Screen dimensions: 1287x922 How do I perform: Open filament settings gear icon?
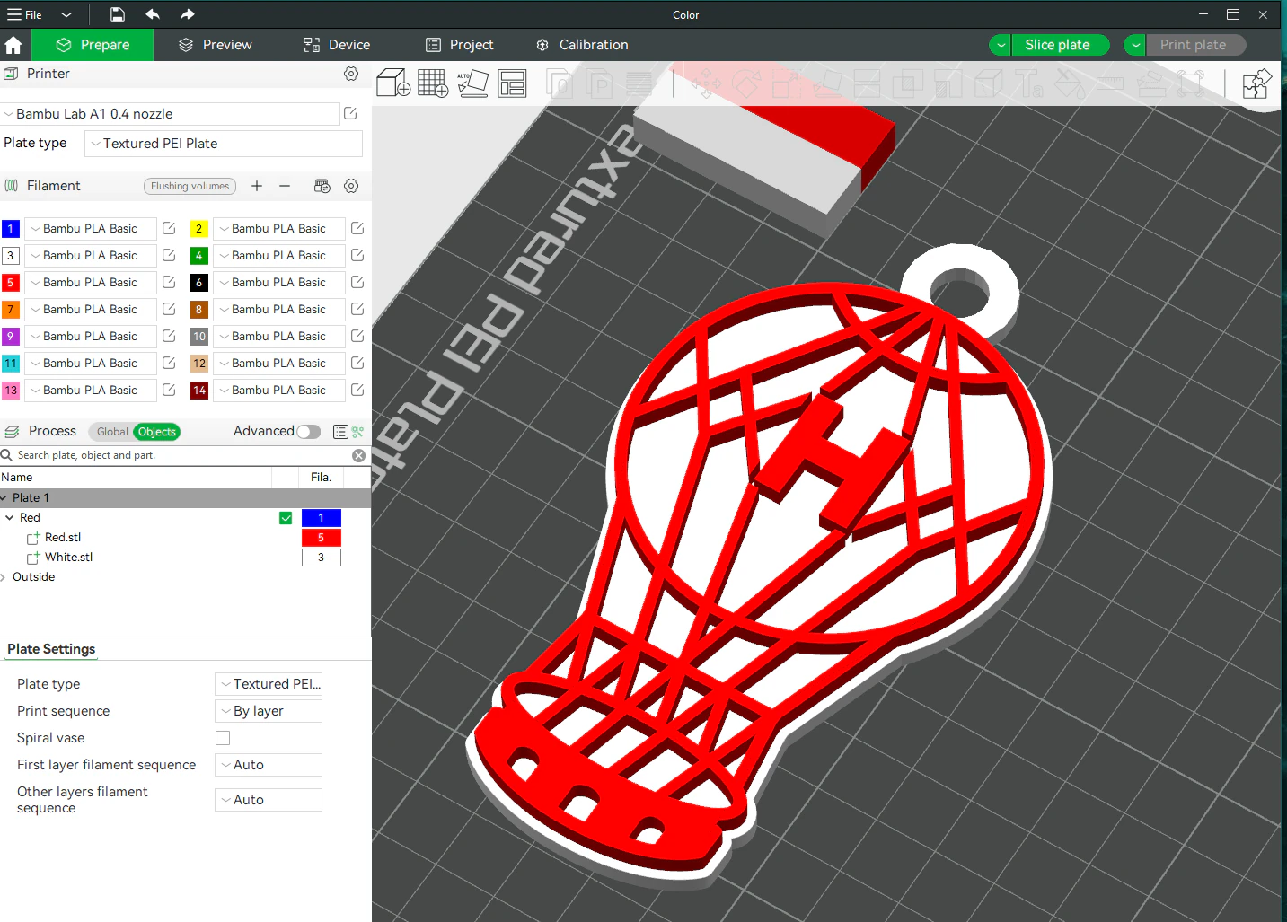(351, 186)
